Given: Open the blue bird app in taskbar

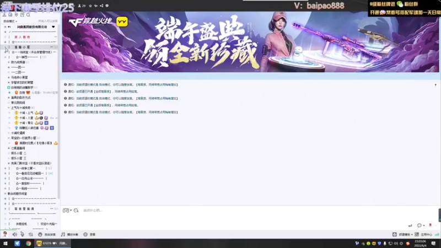Looking at the screenshot, I should click(17, 243).
